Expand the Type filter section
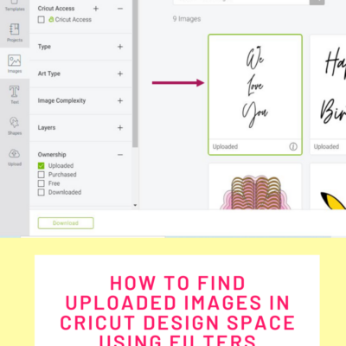This screenshot has height=346, width=346. (x=120, y=47)
